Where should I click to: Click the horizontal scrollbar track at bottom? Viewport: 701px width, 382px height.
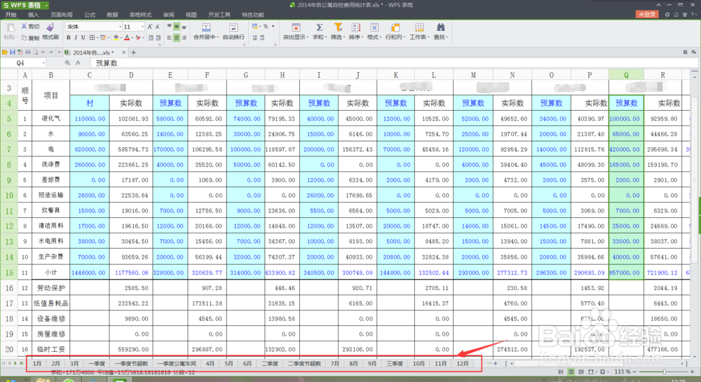click(x=597, y=363)
